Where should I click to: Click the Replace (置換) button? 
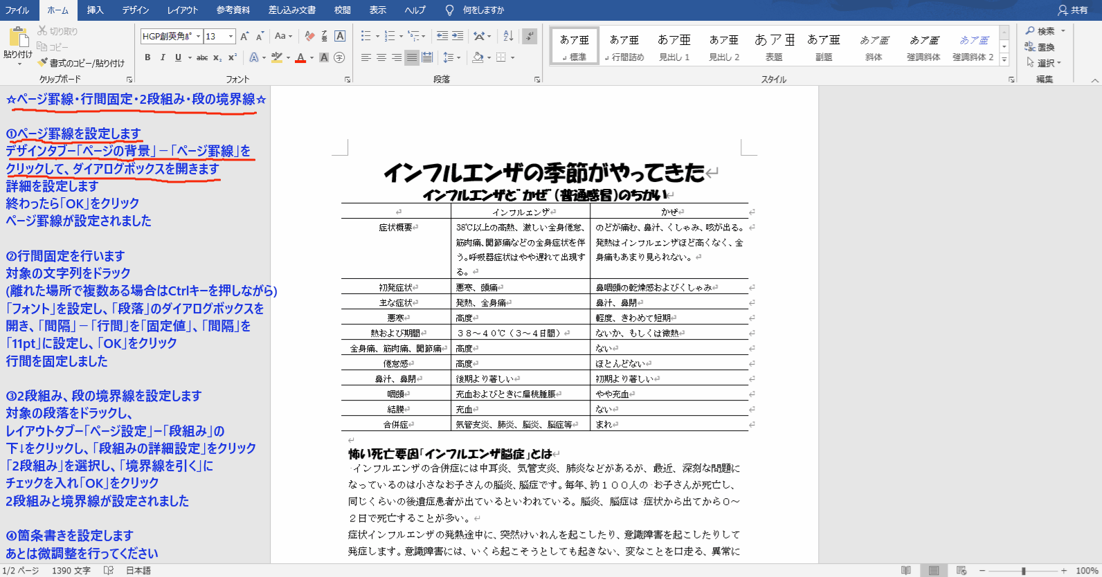pos(1040,47)
